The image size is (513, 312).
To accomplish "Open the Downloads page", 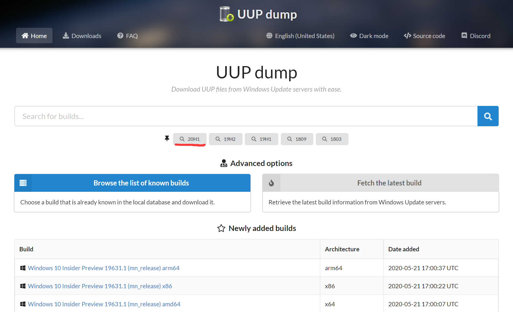I will click(82, 36).
